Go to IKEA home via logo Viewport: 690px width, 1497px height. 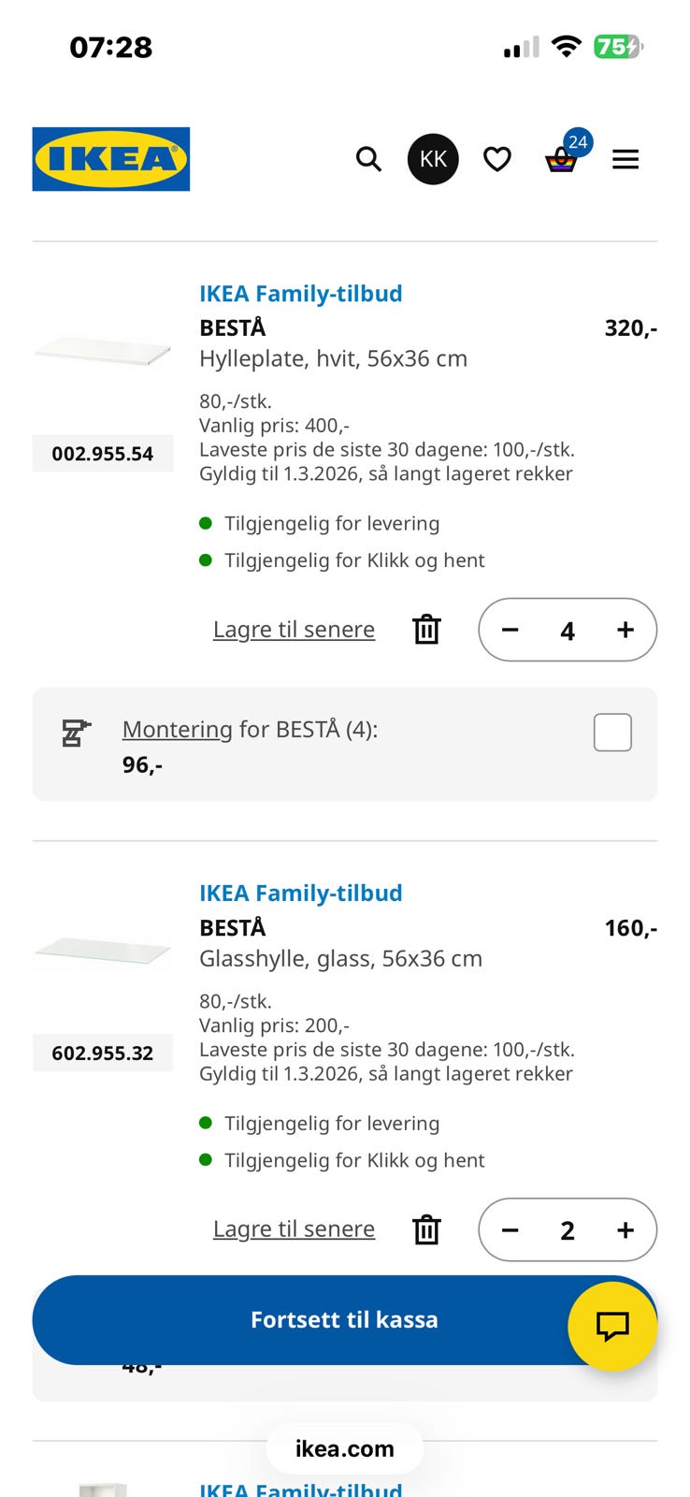point(111,159)
